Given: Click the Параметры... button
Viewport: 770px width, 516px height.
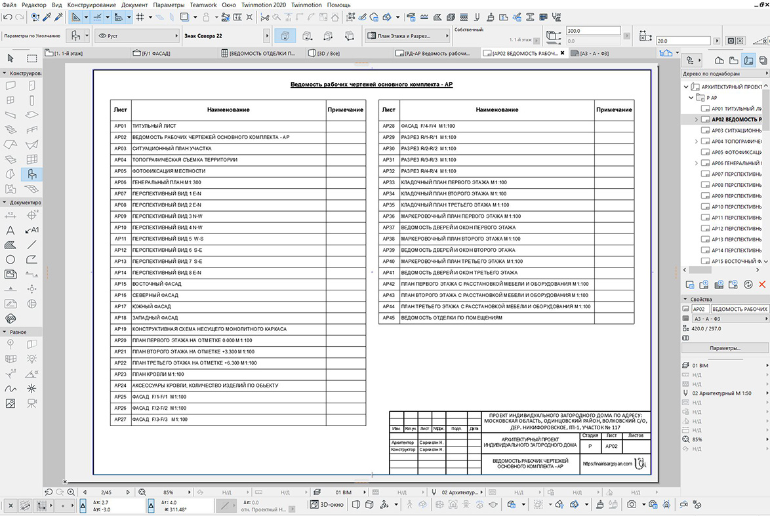Looking at the screenshot, I should (x=725, y=348).
